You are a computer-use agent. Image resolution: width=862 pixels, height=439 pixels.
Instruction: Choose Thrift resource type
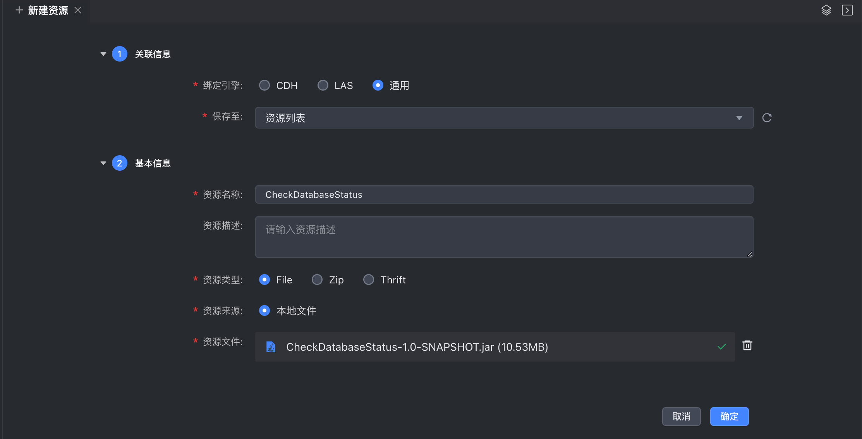pos(368,280)
